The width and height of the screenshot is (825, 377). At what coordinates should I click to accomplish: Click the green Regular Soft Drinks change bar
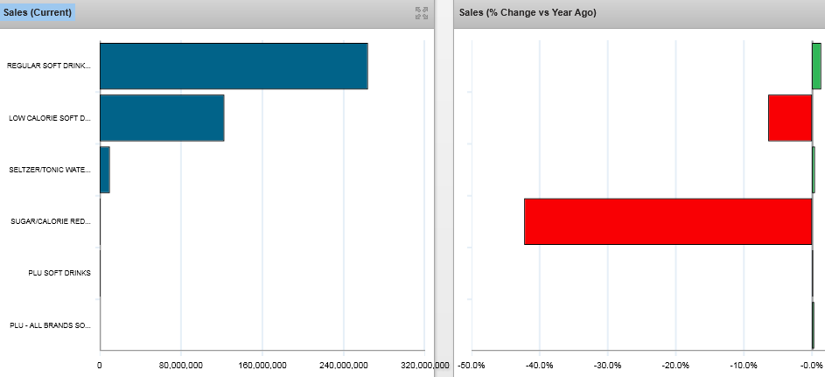coord(816,66)
